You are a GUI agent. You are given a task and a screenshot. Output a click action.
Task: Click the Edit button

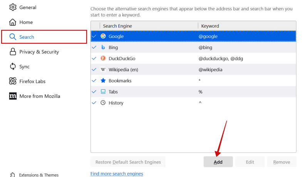pyautogui.click(x=250, y=162)
